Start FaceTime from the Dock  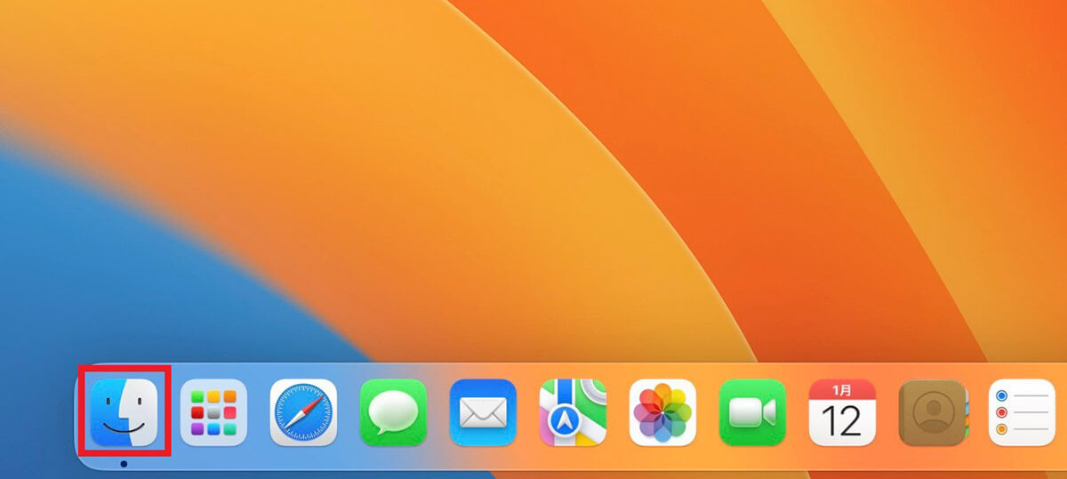752,412
